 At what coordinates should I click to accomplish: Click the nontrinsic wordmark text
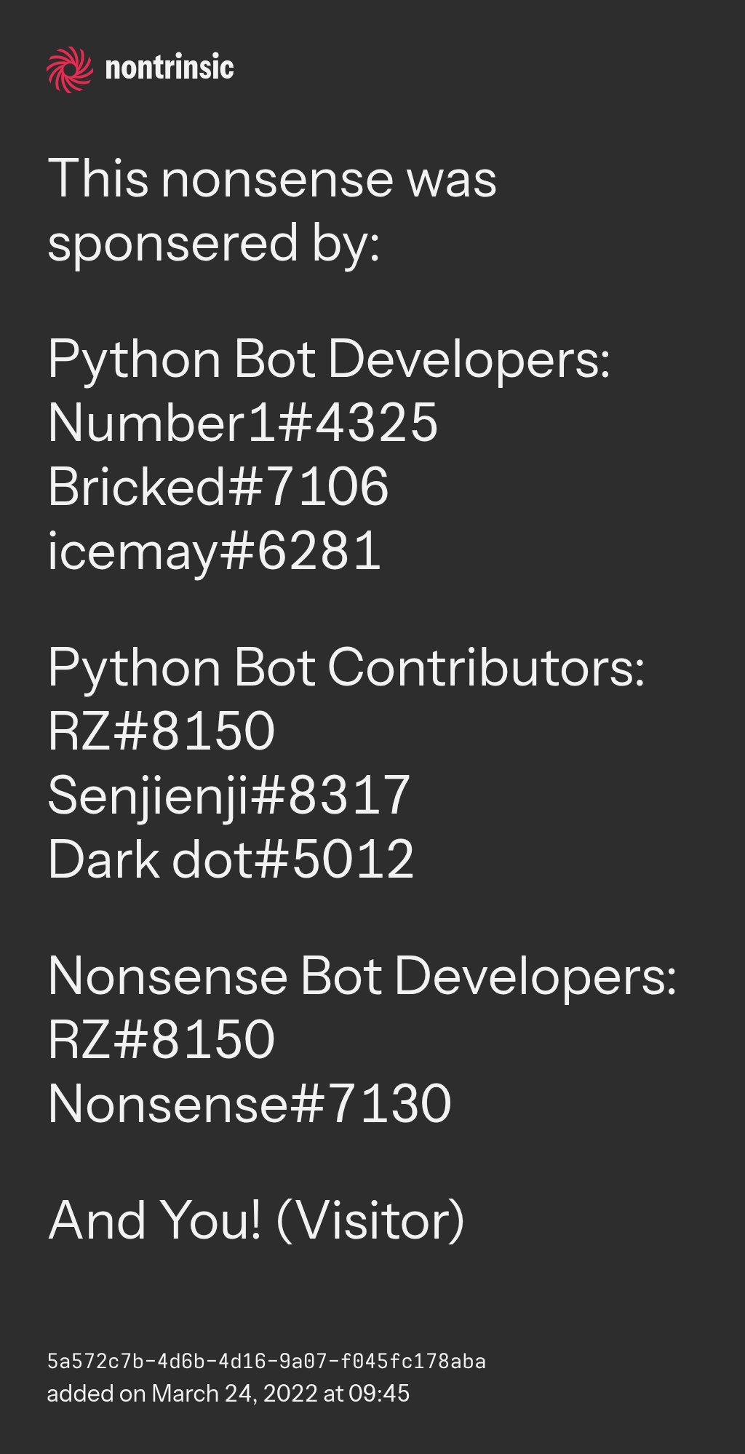169,68
